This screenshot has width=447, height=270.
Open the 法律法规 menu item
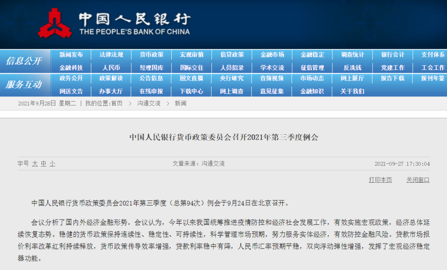[111, 55]
